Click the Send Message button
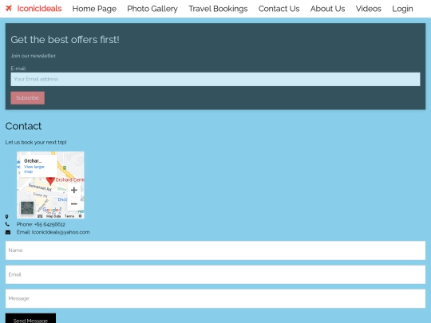This screenshot has height=323, width=431. click(x=30, y=318)
